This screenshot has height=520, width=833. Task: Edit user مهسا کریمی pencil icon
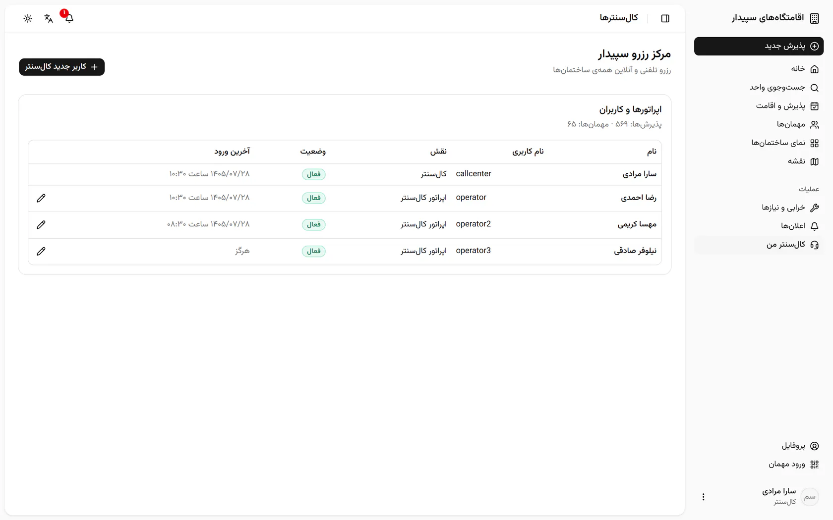[41, 225]
